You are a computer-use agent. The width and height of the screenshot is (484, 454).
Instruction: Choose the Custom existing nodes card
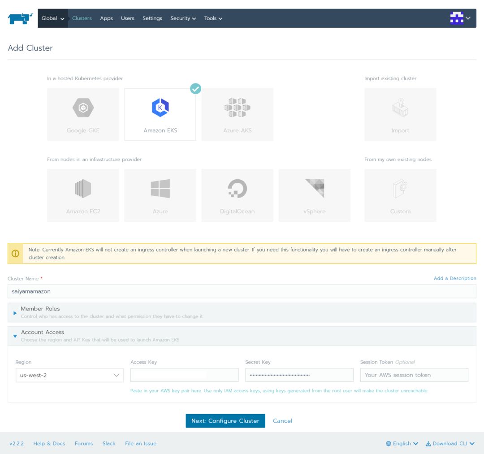400,195
